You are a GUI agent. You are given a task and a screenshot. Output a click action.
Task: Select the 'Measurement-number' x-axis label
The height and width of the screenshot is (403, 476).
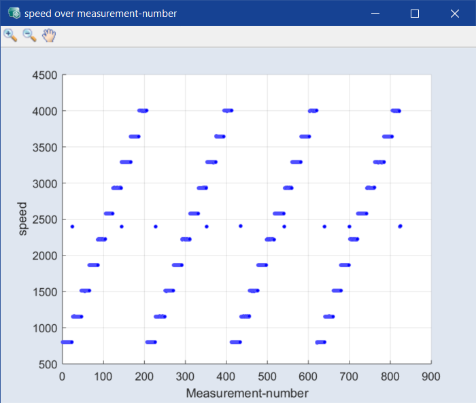coord(247,393)
